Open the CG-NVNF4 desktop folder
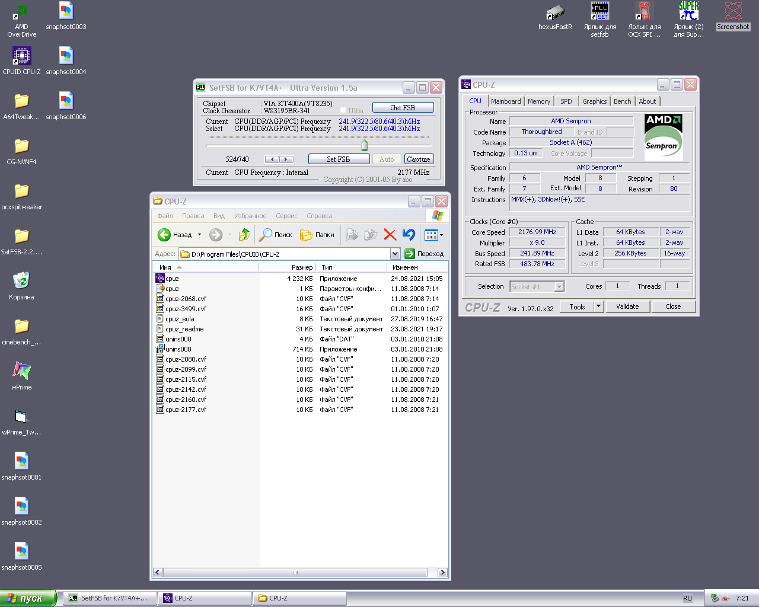Image resolution: width=759 pixels, height=607 pixels. pos(21,151)
